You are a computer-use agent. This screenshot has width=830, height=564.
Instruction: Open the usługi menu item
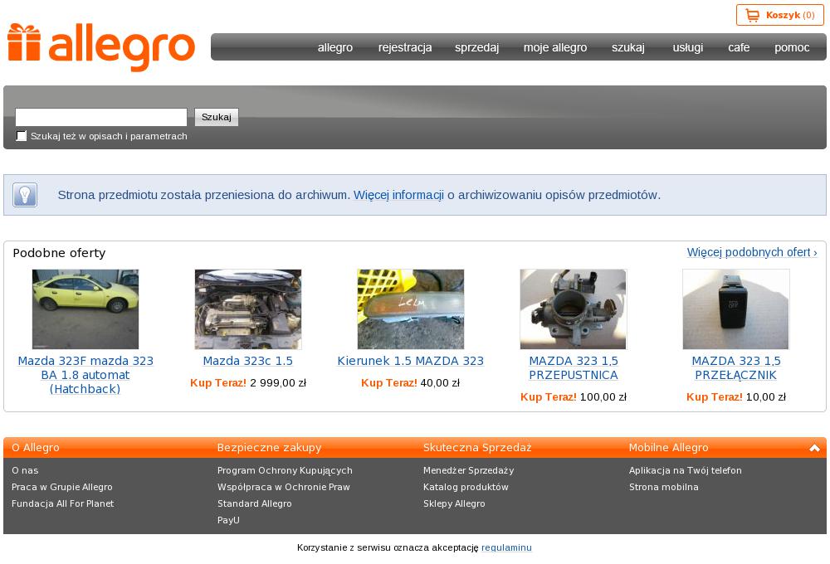tap(687, 47)
